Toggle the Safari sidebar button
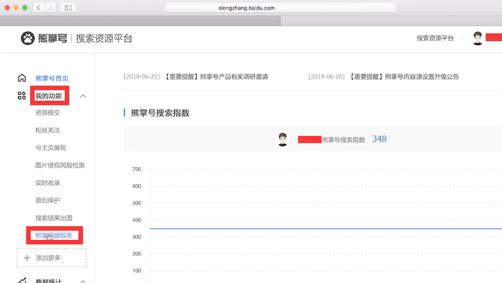Screen dimensions: 502x283 pyautogui.click(x=68, y=8)
